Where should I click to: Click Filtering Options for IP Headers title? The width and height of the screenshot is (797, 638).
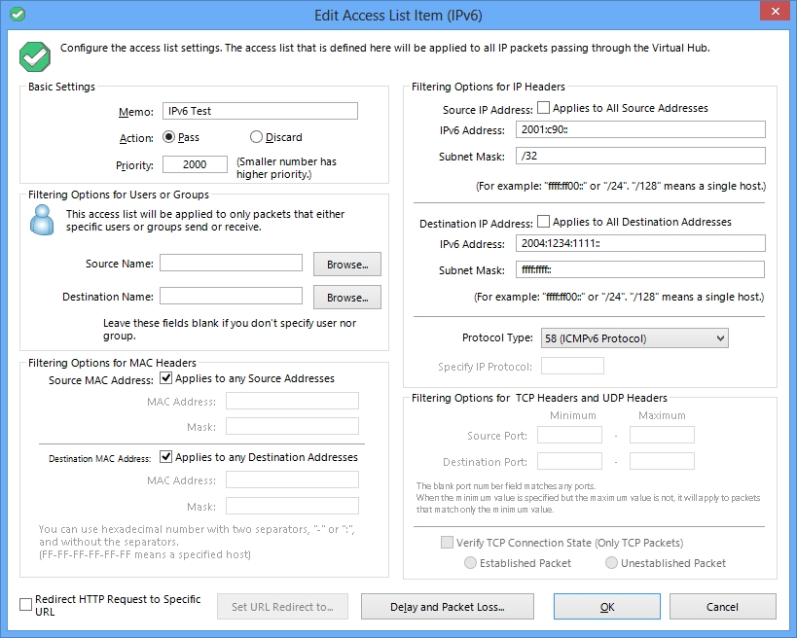coord(488,87)
